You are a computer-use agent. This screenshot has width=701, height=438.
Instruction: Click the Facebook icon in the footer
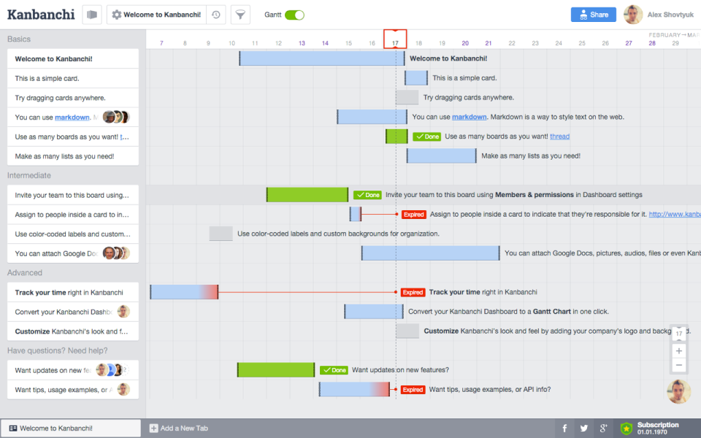click(564, 428)
